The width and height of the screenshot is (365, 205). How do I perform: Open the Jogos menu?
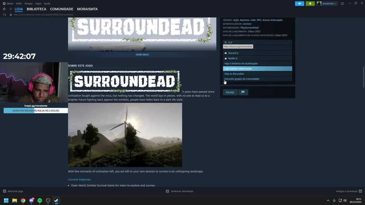tap(38, 3)
